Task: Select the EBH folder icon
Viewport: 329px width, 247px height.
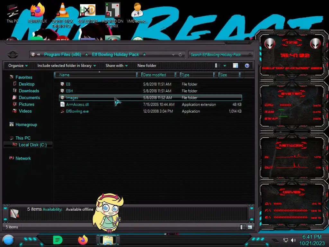Action: (x=62, y=91)
